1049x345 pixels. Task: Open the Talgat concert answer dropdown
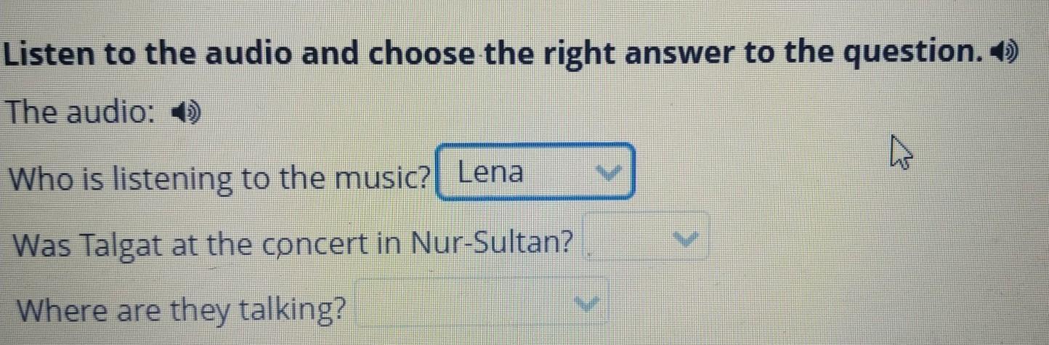pos(647,237)
